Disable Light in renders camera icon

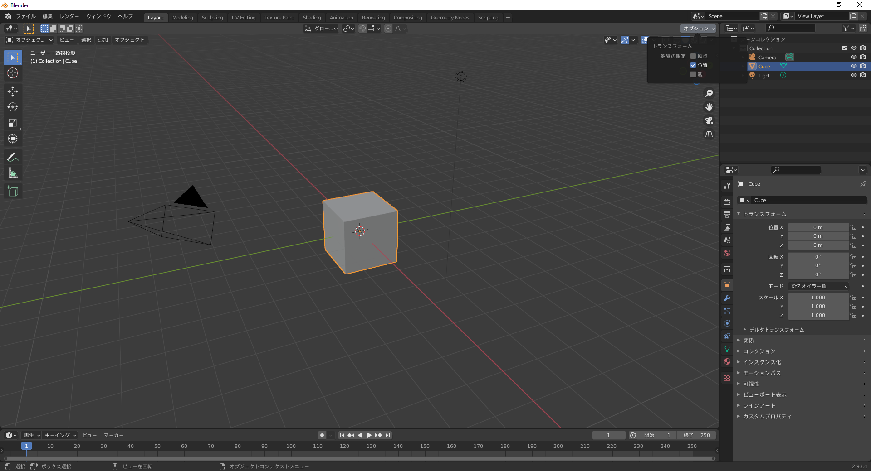click(863, 75)
